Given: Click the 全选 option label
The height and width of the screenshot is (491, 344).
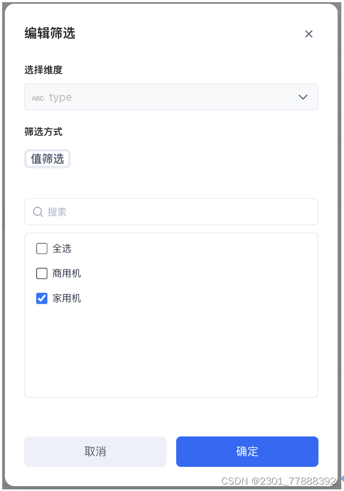Looking at the screenshot, I should pos(62,248).
